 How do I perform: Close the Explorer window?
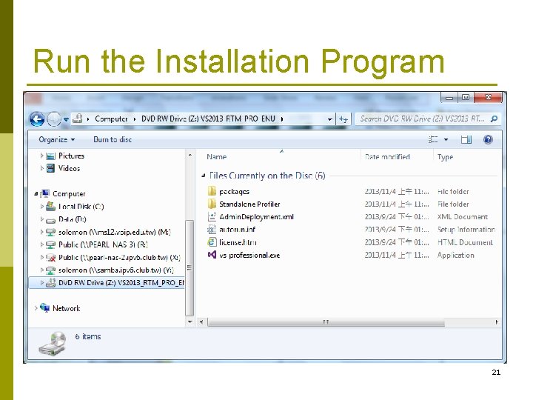(488, 97)
